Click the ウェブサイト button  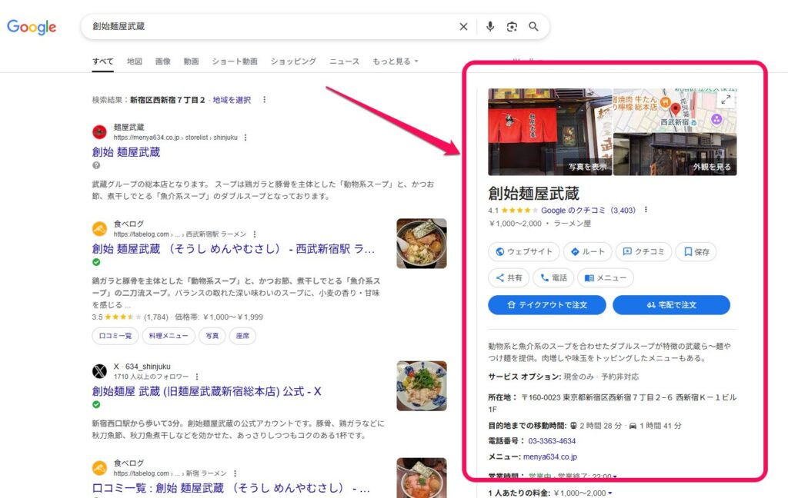point(523,251)
